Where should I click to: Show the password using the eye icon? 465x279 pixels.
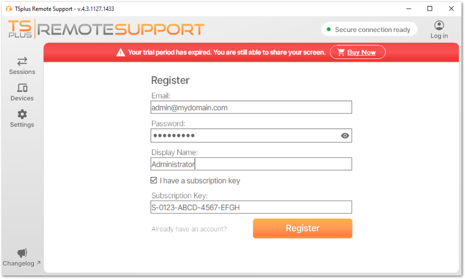pyautogui.click(x=344, y=135)
